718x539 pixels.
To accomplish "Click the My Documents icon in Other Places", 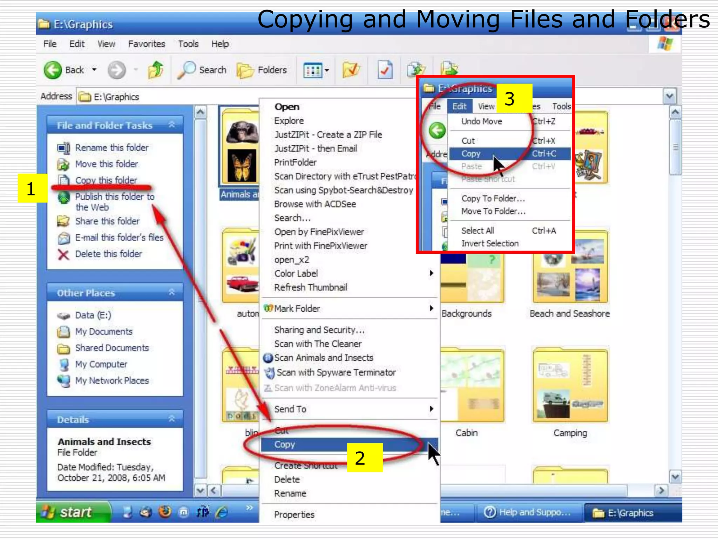I will 63,332.
